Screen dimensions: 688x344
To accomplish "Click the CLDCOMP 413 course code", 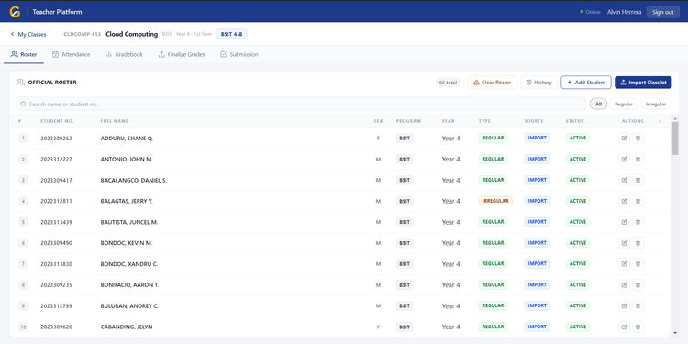I will click(82, 34).
